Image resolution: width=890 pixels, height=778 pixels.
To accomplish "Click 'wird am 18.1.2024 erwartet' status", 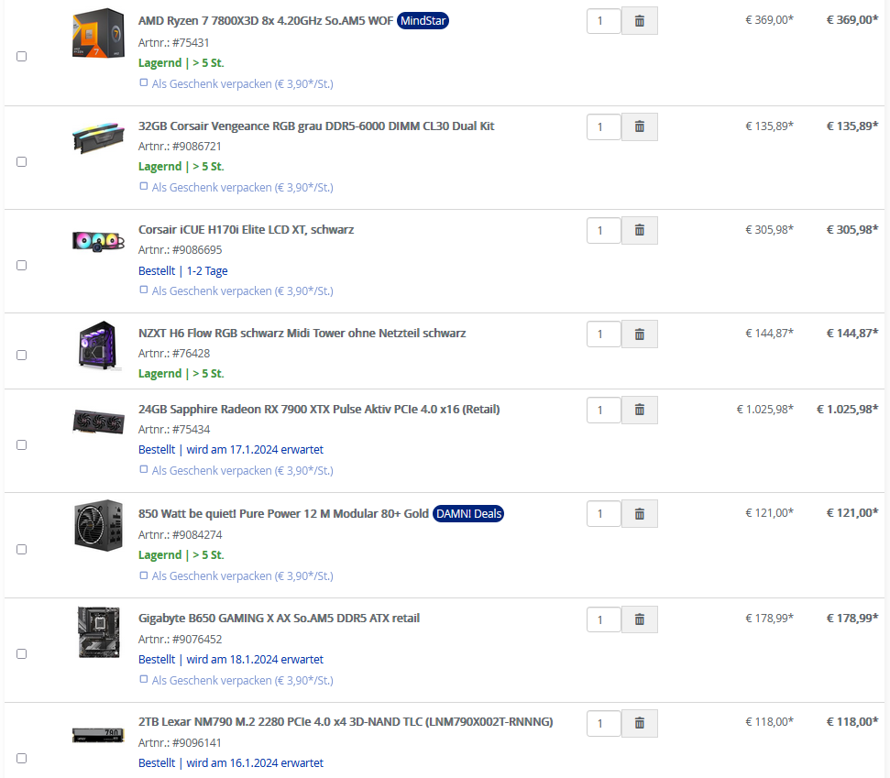I will point(255,660).
